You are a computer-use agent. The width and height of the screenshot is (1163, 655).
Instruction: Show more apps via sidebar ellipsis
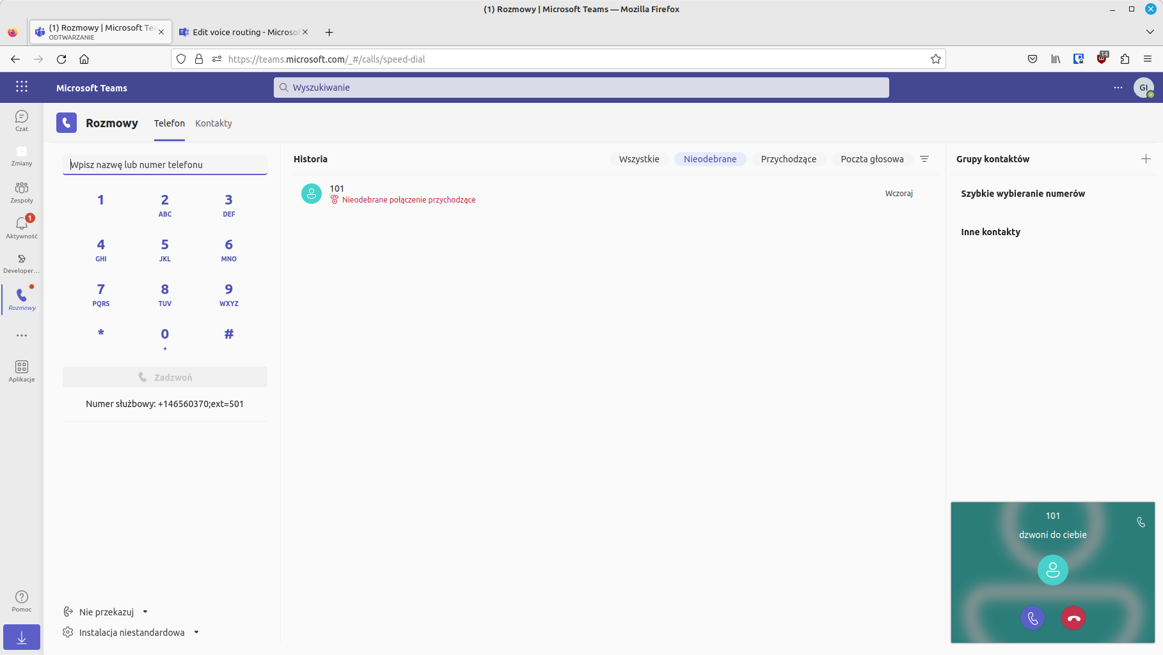tap(22, 335)
